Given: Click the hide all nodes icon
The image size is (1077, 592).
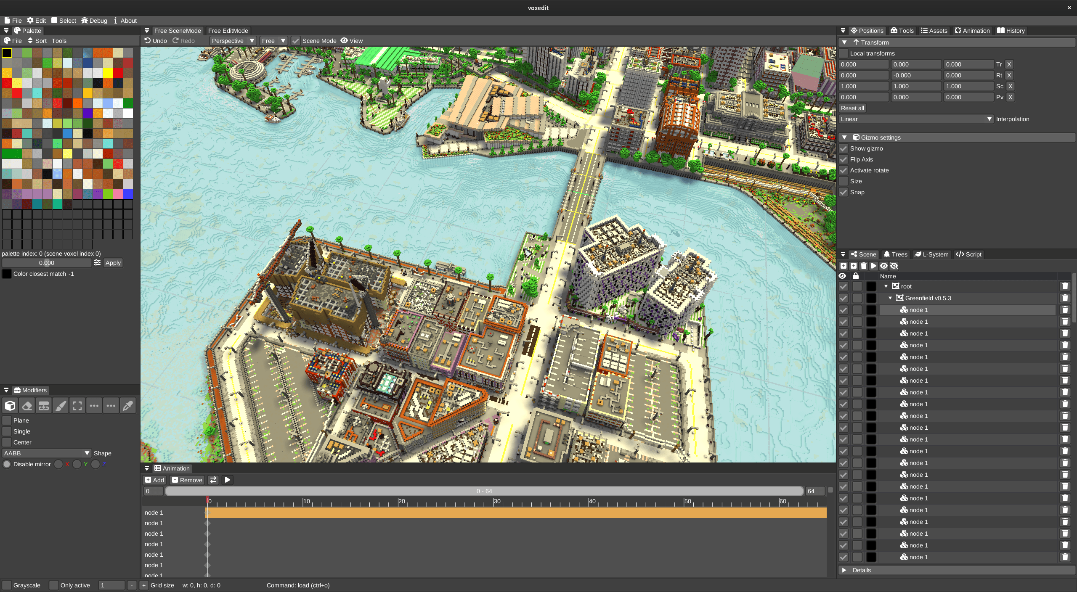Looking at the screenshot, I should tap(894, 266).
